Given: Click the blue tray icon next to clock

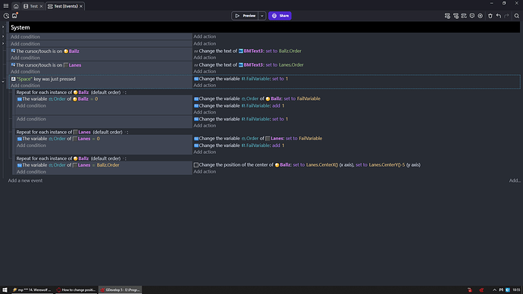Looking at the screenshot, I should pos(508,289).
